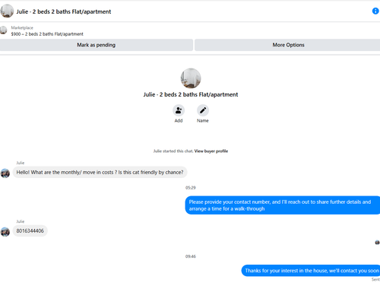Mark the listing as pending
Screen dimensions: 380x283
click(x=97, y=45)
